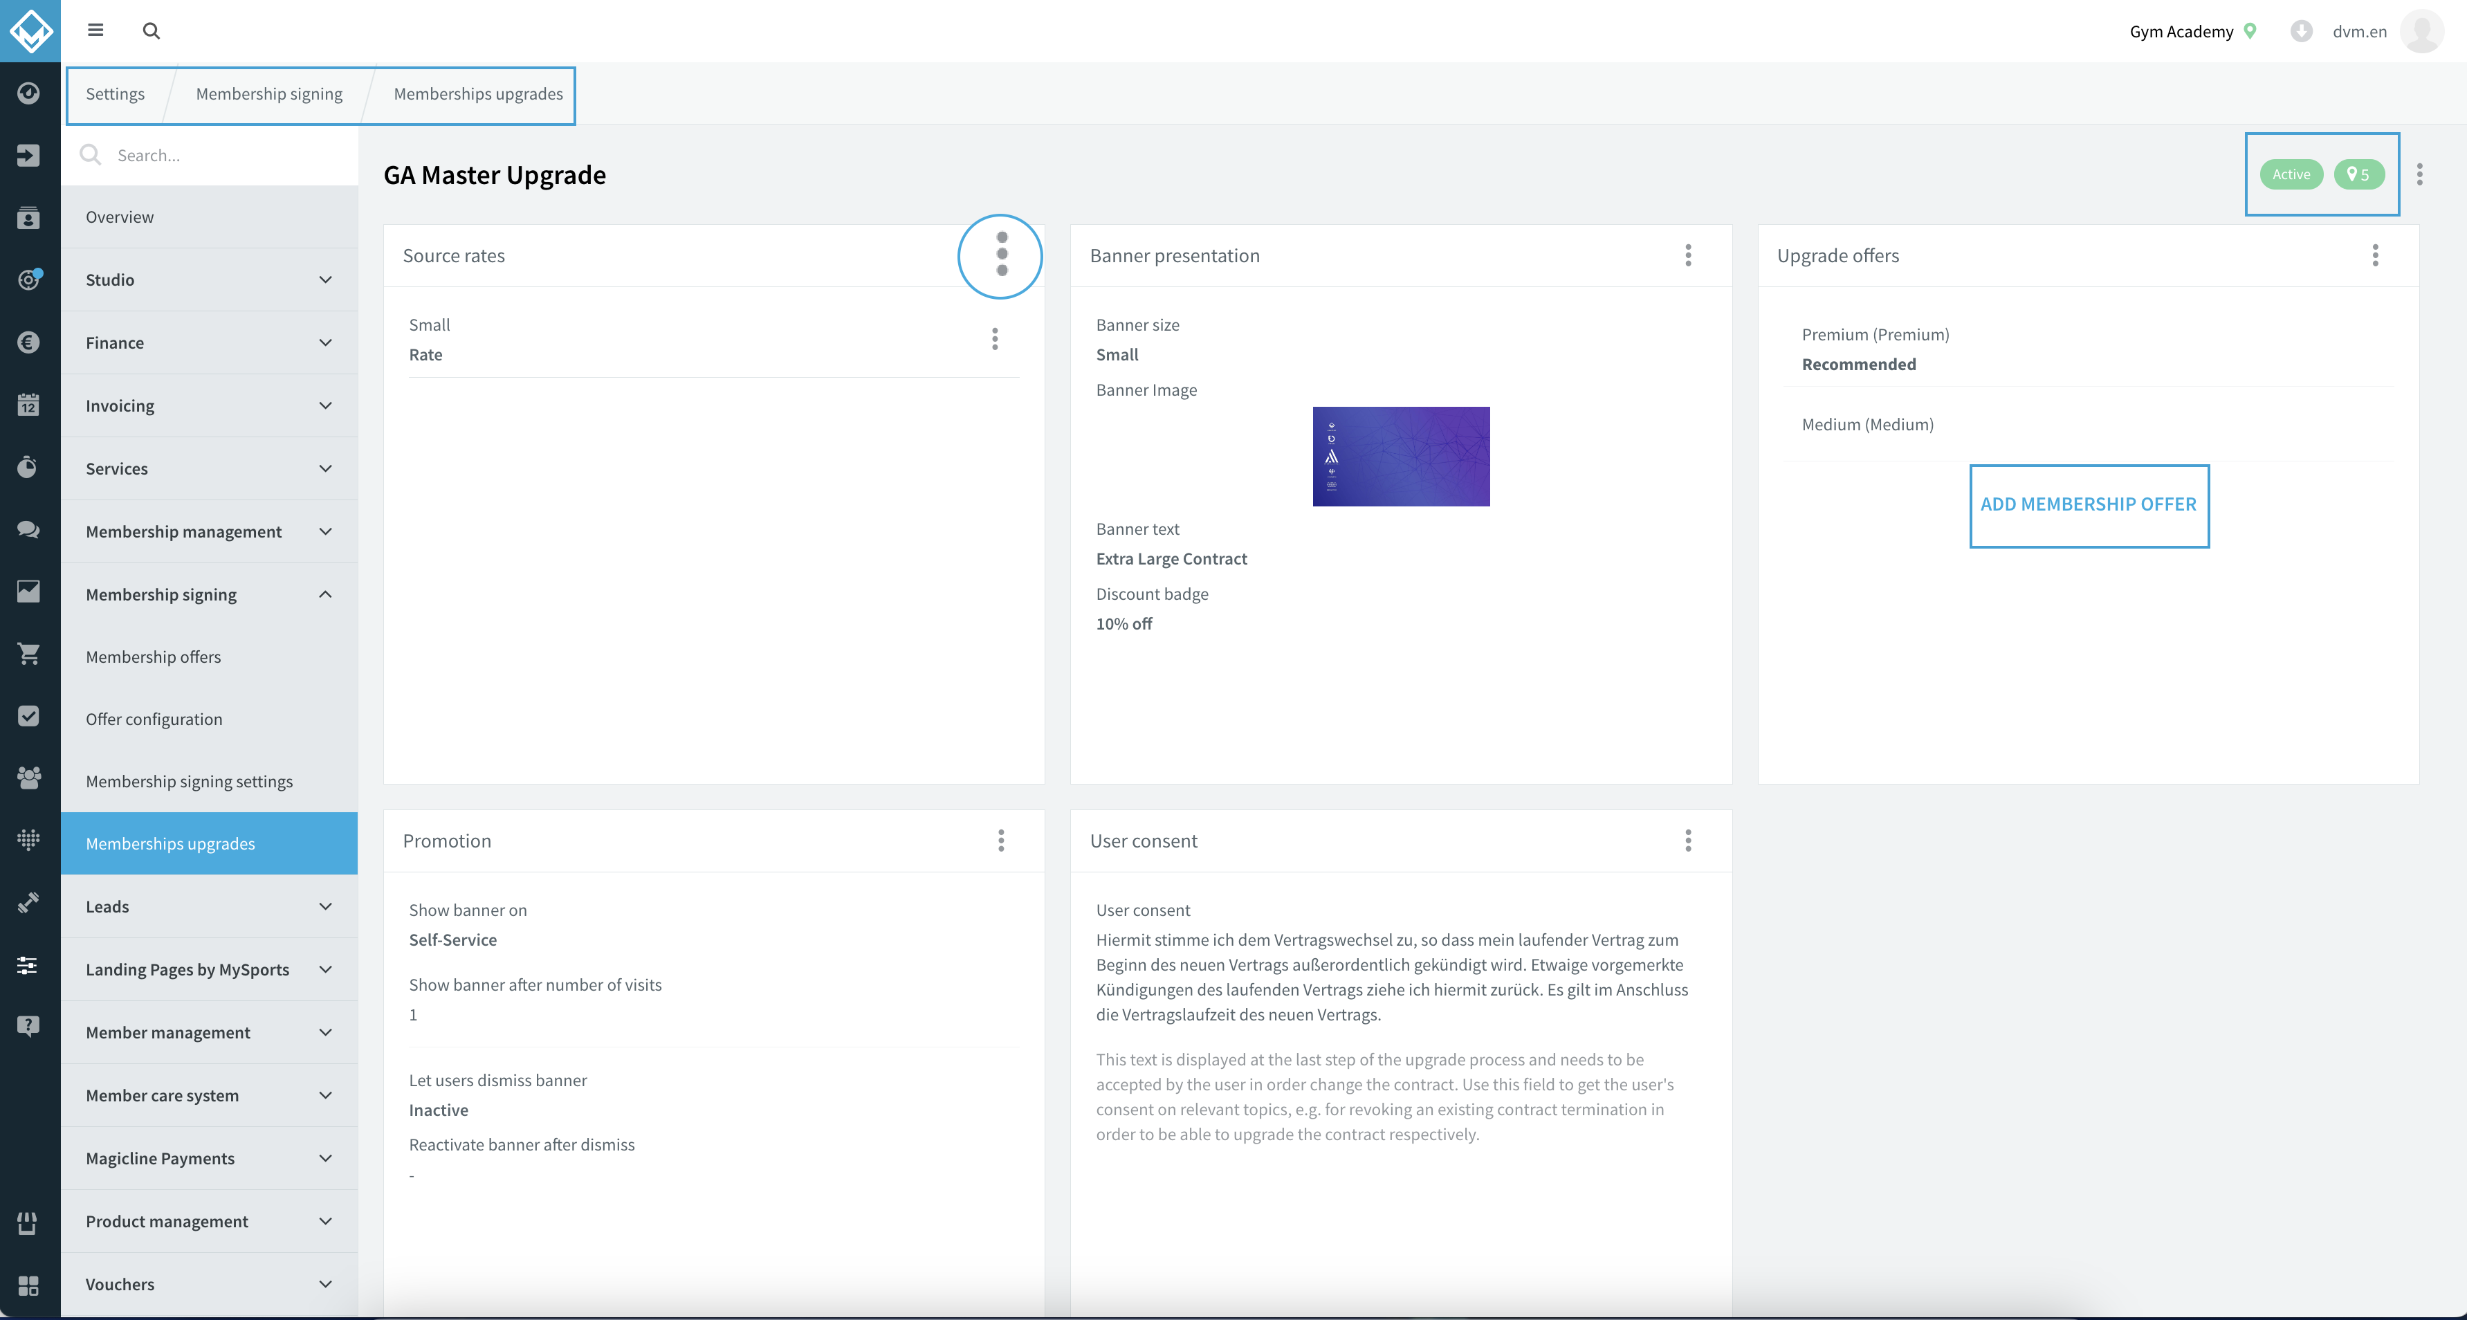The height and width of the screenshot is (1320, 2467).
Task: Open the member card icon in sidebar
Action: coord(29,217)
